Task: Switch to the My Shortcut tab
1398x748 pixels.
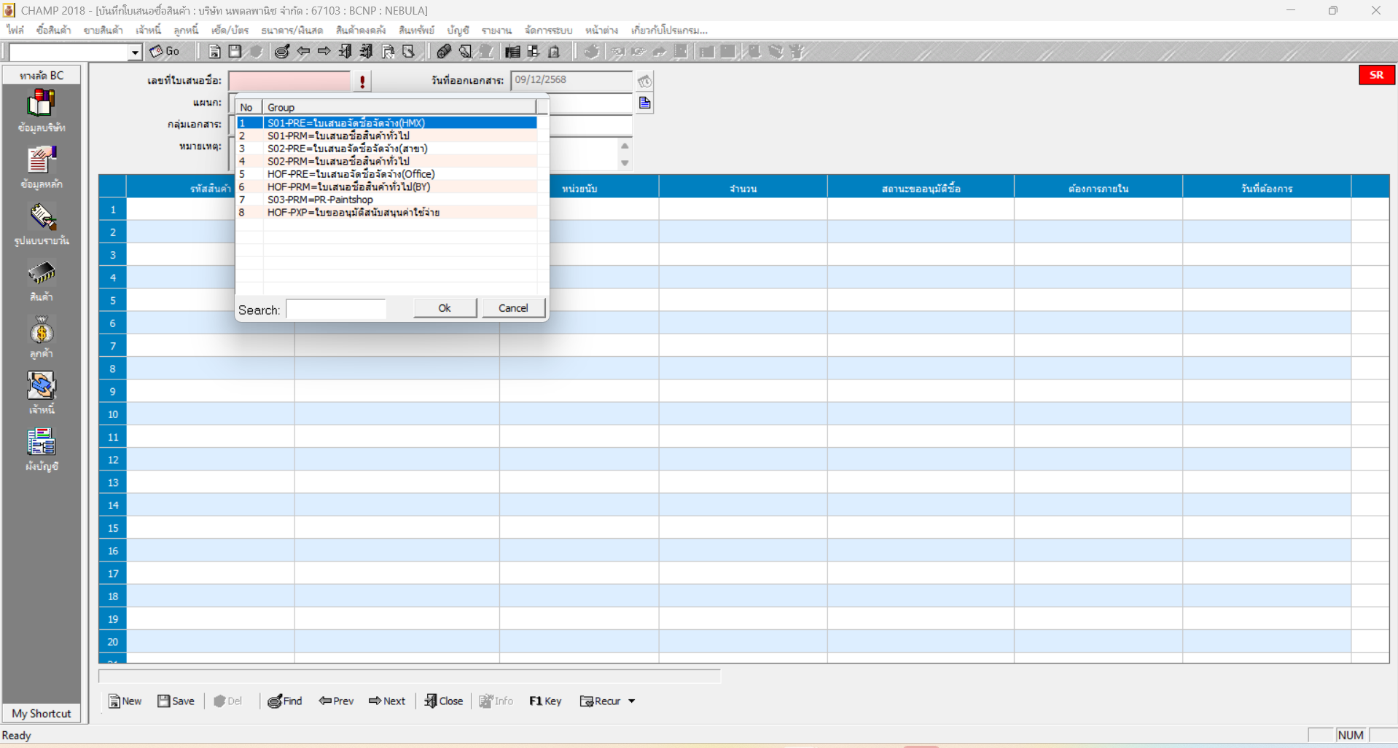Action: [x=42, y=714]
